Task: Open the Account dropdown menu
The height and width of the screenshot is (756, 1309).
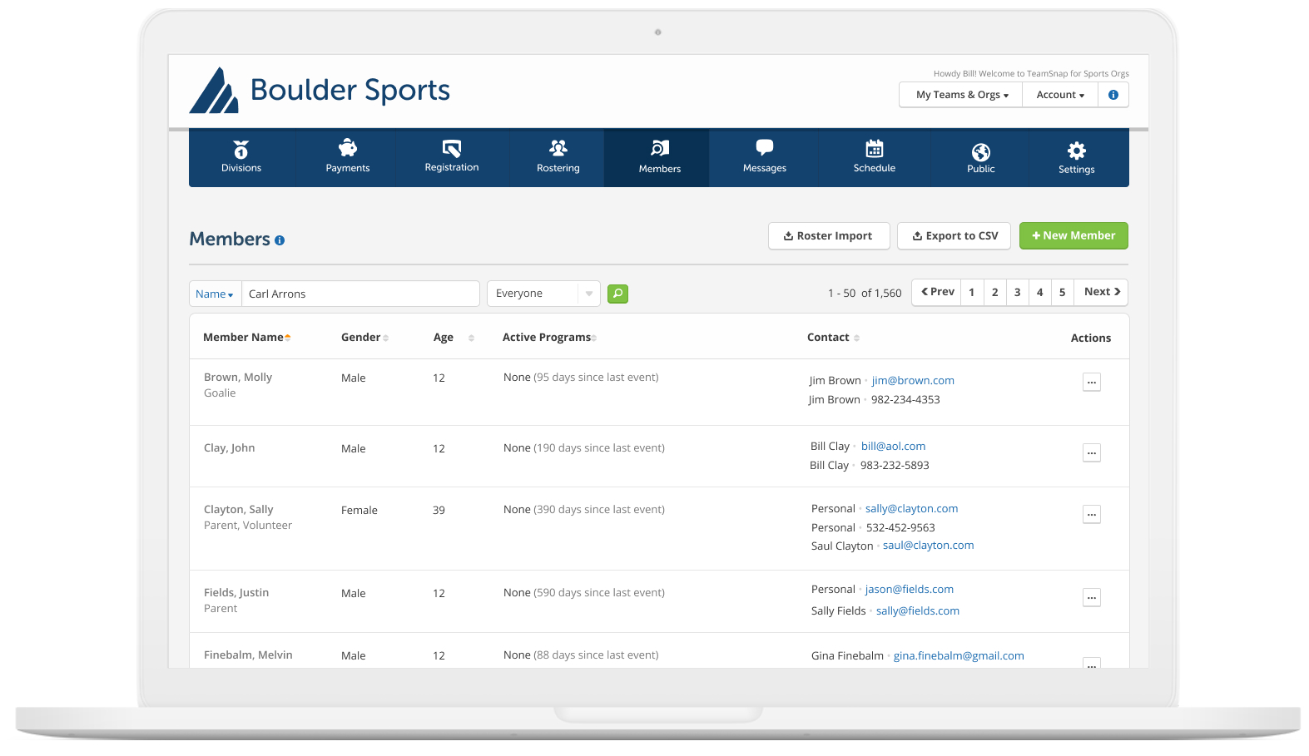Action: click(1059, 95)
